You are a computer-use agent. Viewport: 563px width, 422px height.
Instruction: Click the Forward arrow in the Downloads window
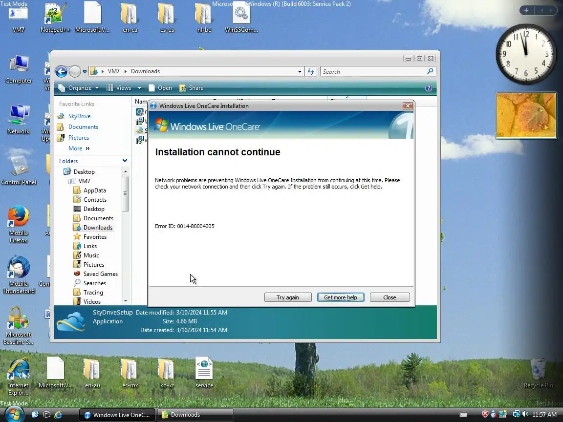pyautogui.click(x=75, y=71)
